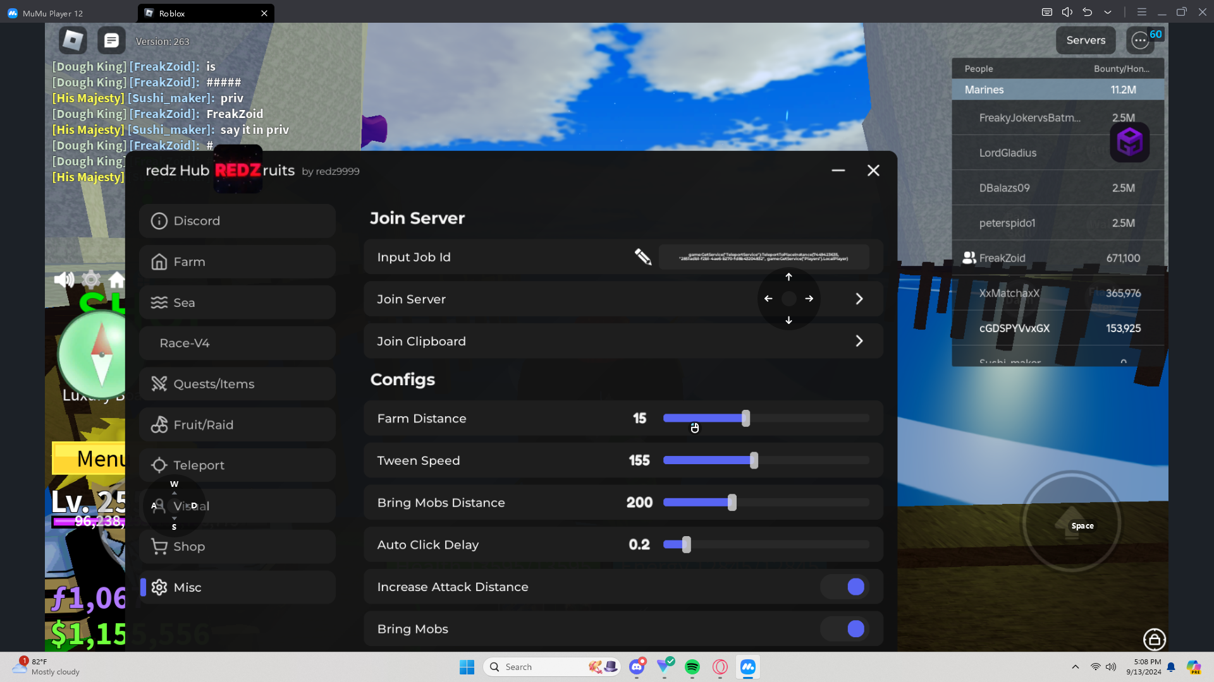Open the Sea section
This screenshot has width=1214, height=682.
click(237, 302)
